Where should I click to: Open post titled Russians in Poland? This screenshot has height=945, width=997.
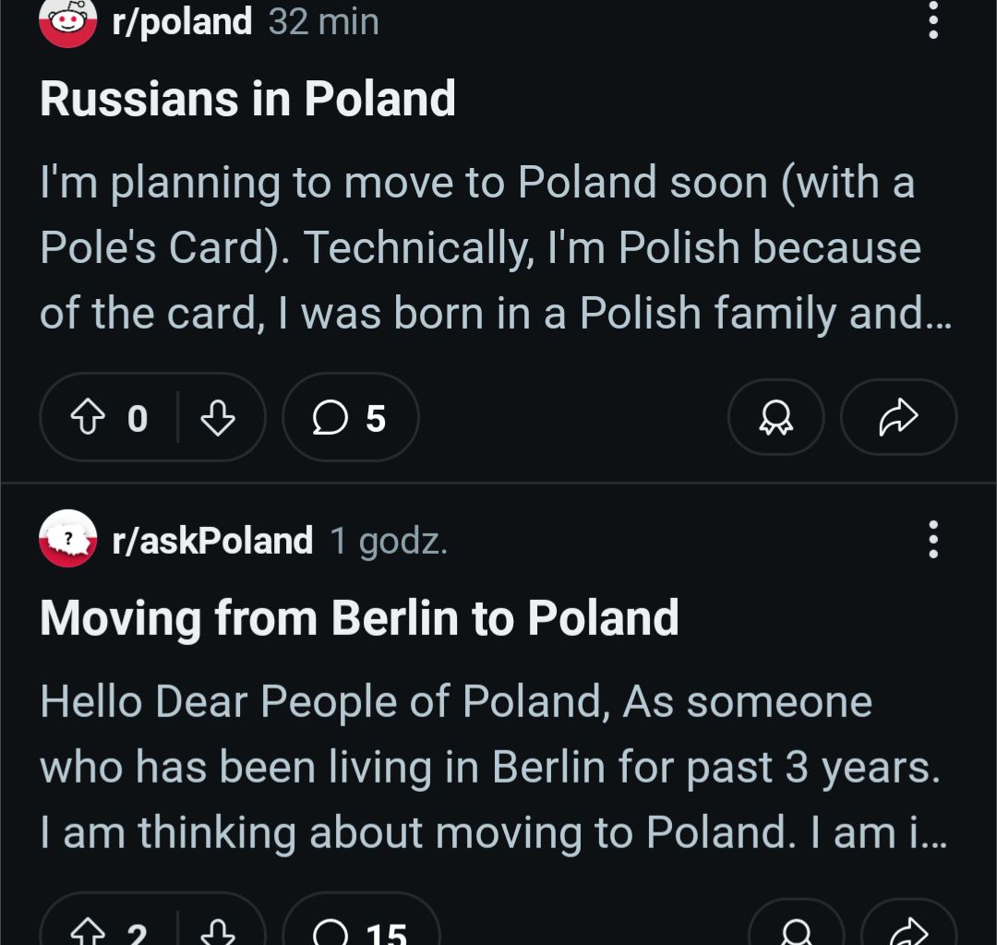click(248, 99)
